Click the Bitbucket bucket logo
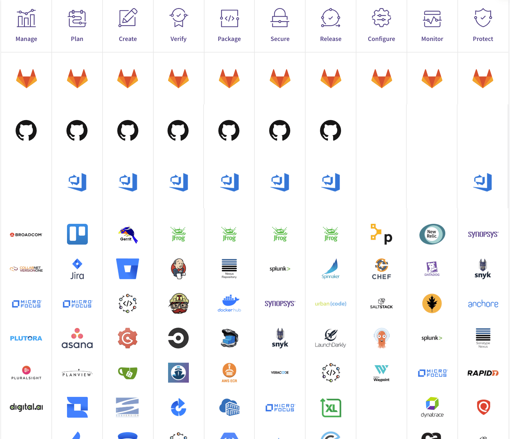This screenshot has width=510, height=439. [128, 269]
